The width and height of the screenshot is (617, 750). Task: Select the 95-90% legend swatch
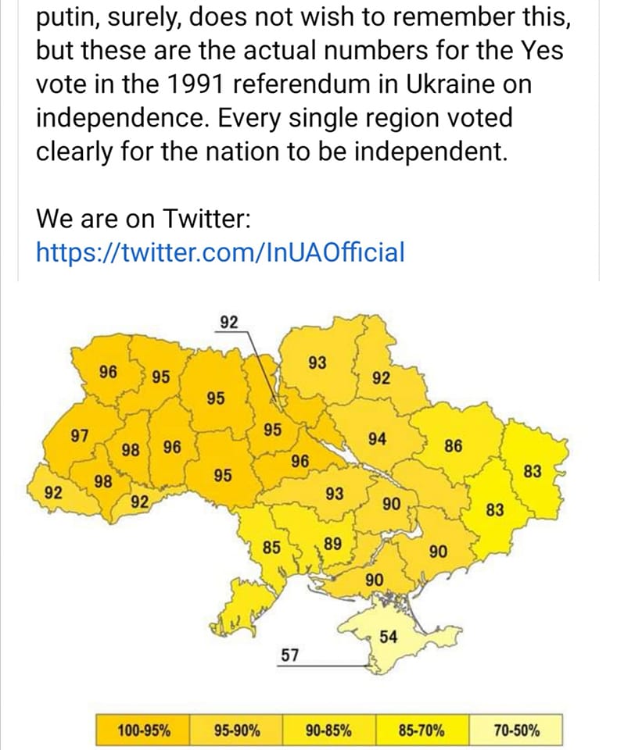coord(237,731)
